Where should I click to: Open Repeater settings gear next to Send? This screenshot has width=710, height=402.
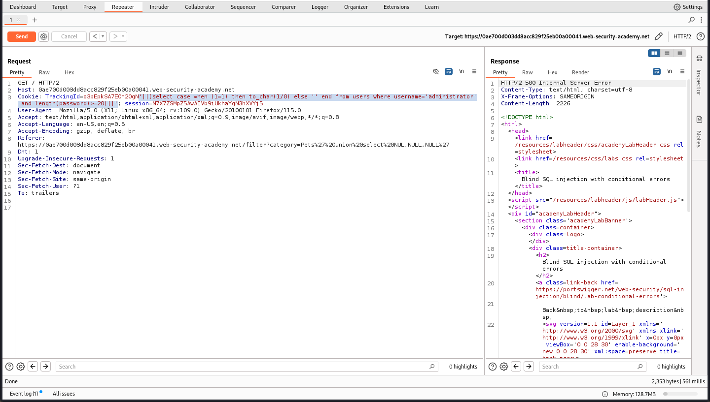[43, 36]
